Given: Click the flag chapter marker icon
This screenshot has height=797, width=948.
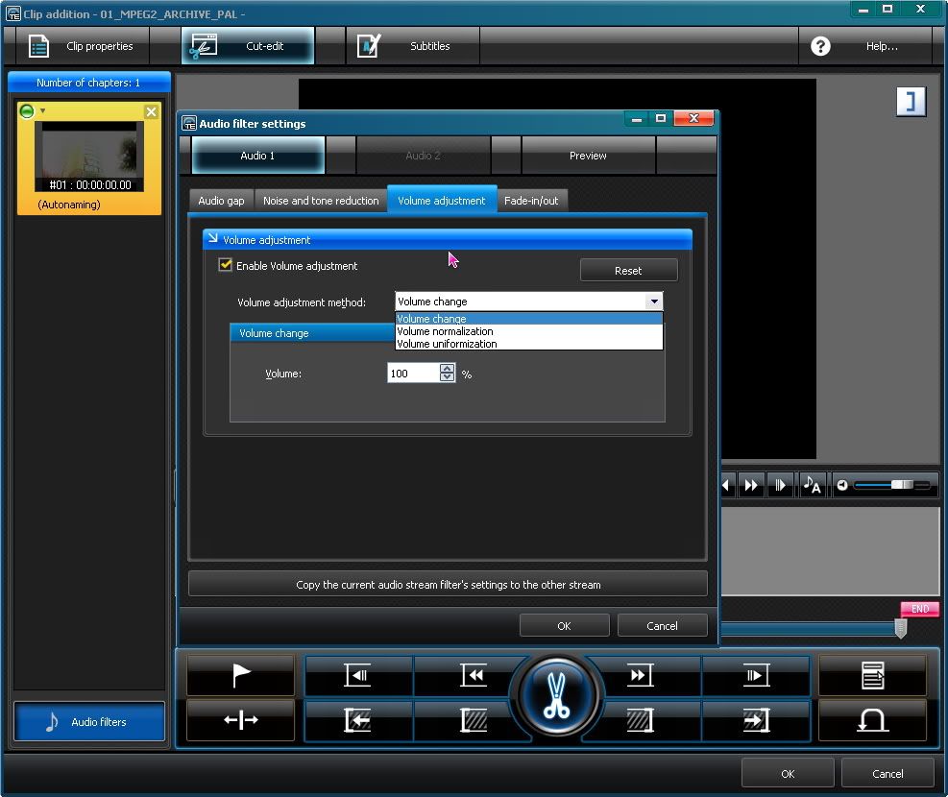Looking at the screenshot, I should pyautogui.click(x=240, y=676).
